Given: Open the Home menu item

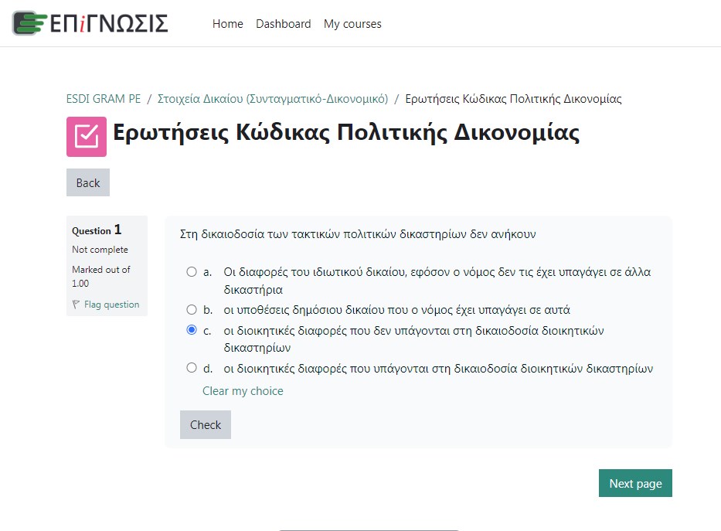Looking at the screenshot, I should tap(228, 24).
